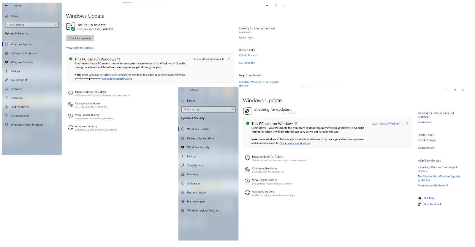
Task: Click Change active hours clock icon, upper-left window
Action: point(71,105)
